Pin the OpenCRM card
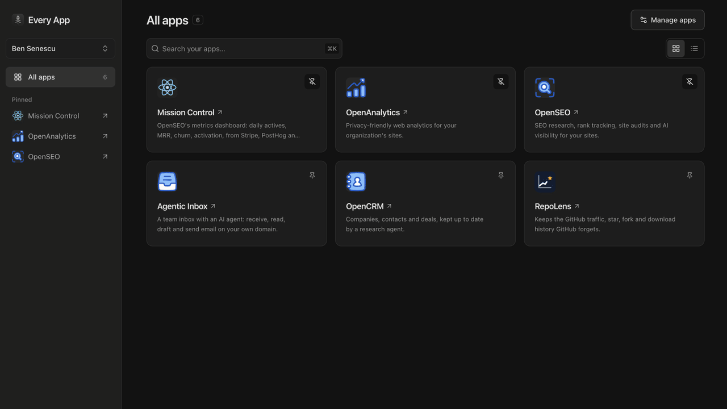Viewport: 727px width, 409px height. [x=500, y=176]
